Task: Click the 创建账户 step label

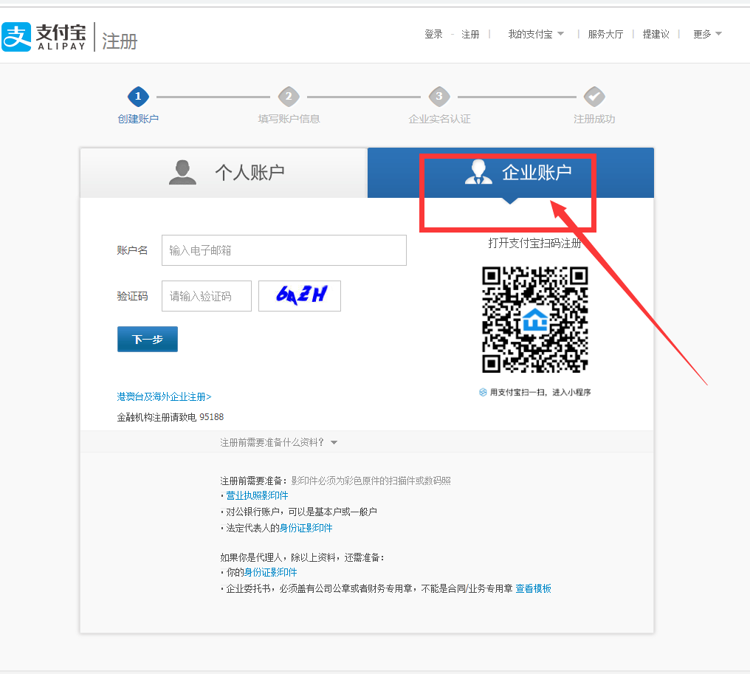Action: click(x=138, y=119)
